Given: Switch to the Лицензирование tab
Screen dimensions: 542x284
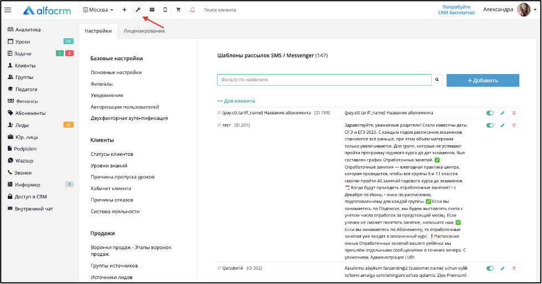Looking at the screenshot, I should tap(144, 31).
